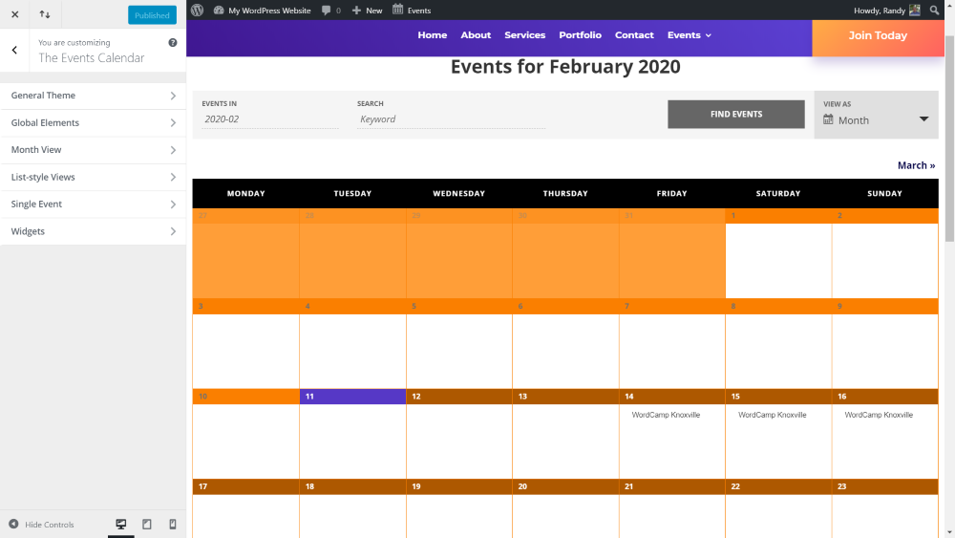Click the Events In date field
The image size is (955, 538).
point(270,119)
